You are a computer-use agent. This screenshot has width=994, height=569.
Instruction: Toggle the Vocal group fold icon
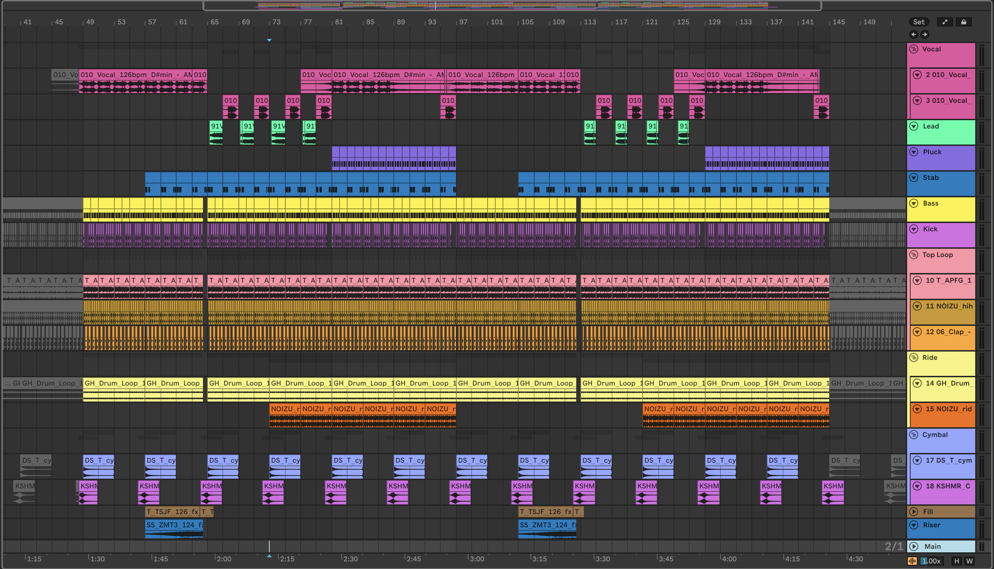pyautogui.click(x=913, y=49)
